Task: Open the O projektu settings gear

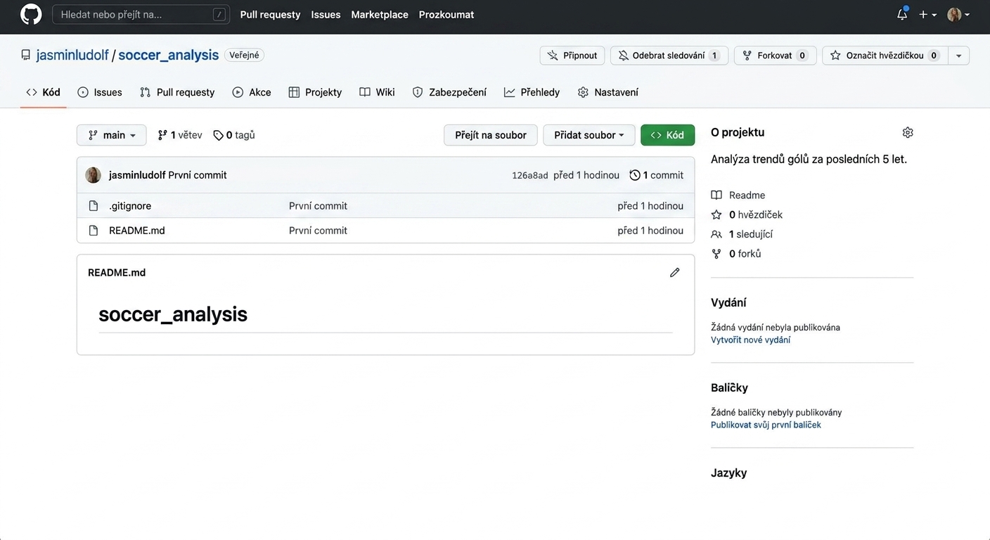Action: 908,132
